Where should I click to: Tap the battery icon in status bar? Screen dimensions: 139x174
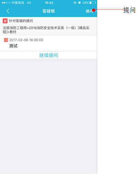(x=93, y=2)
